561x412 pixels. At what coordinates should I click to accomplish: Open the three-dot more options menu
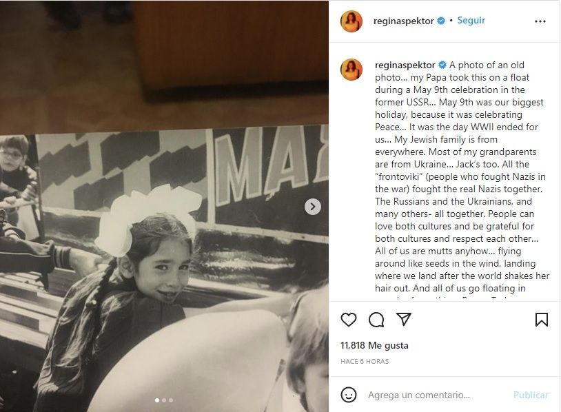(540, 21)
